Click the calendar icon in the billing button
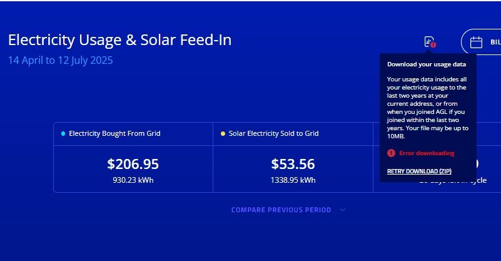 pyautogui.click(x=476, y=42)
